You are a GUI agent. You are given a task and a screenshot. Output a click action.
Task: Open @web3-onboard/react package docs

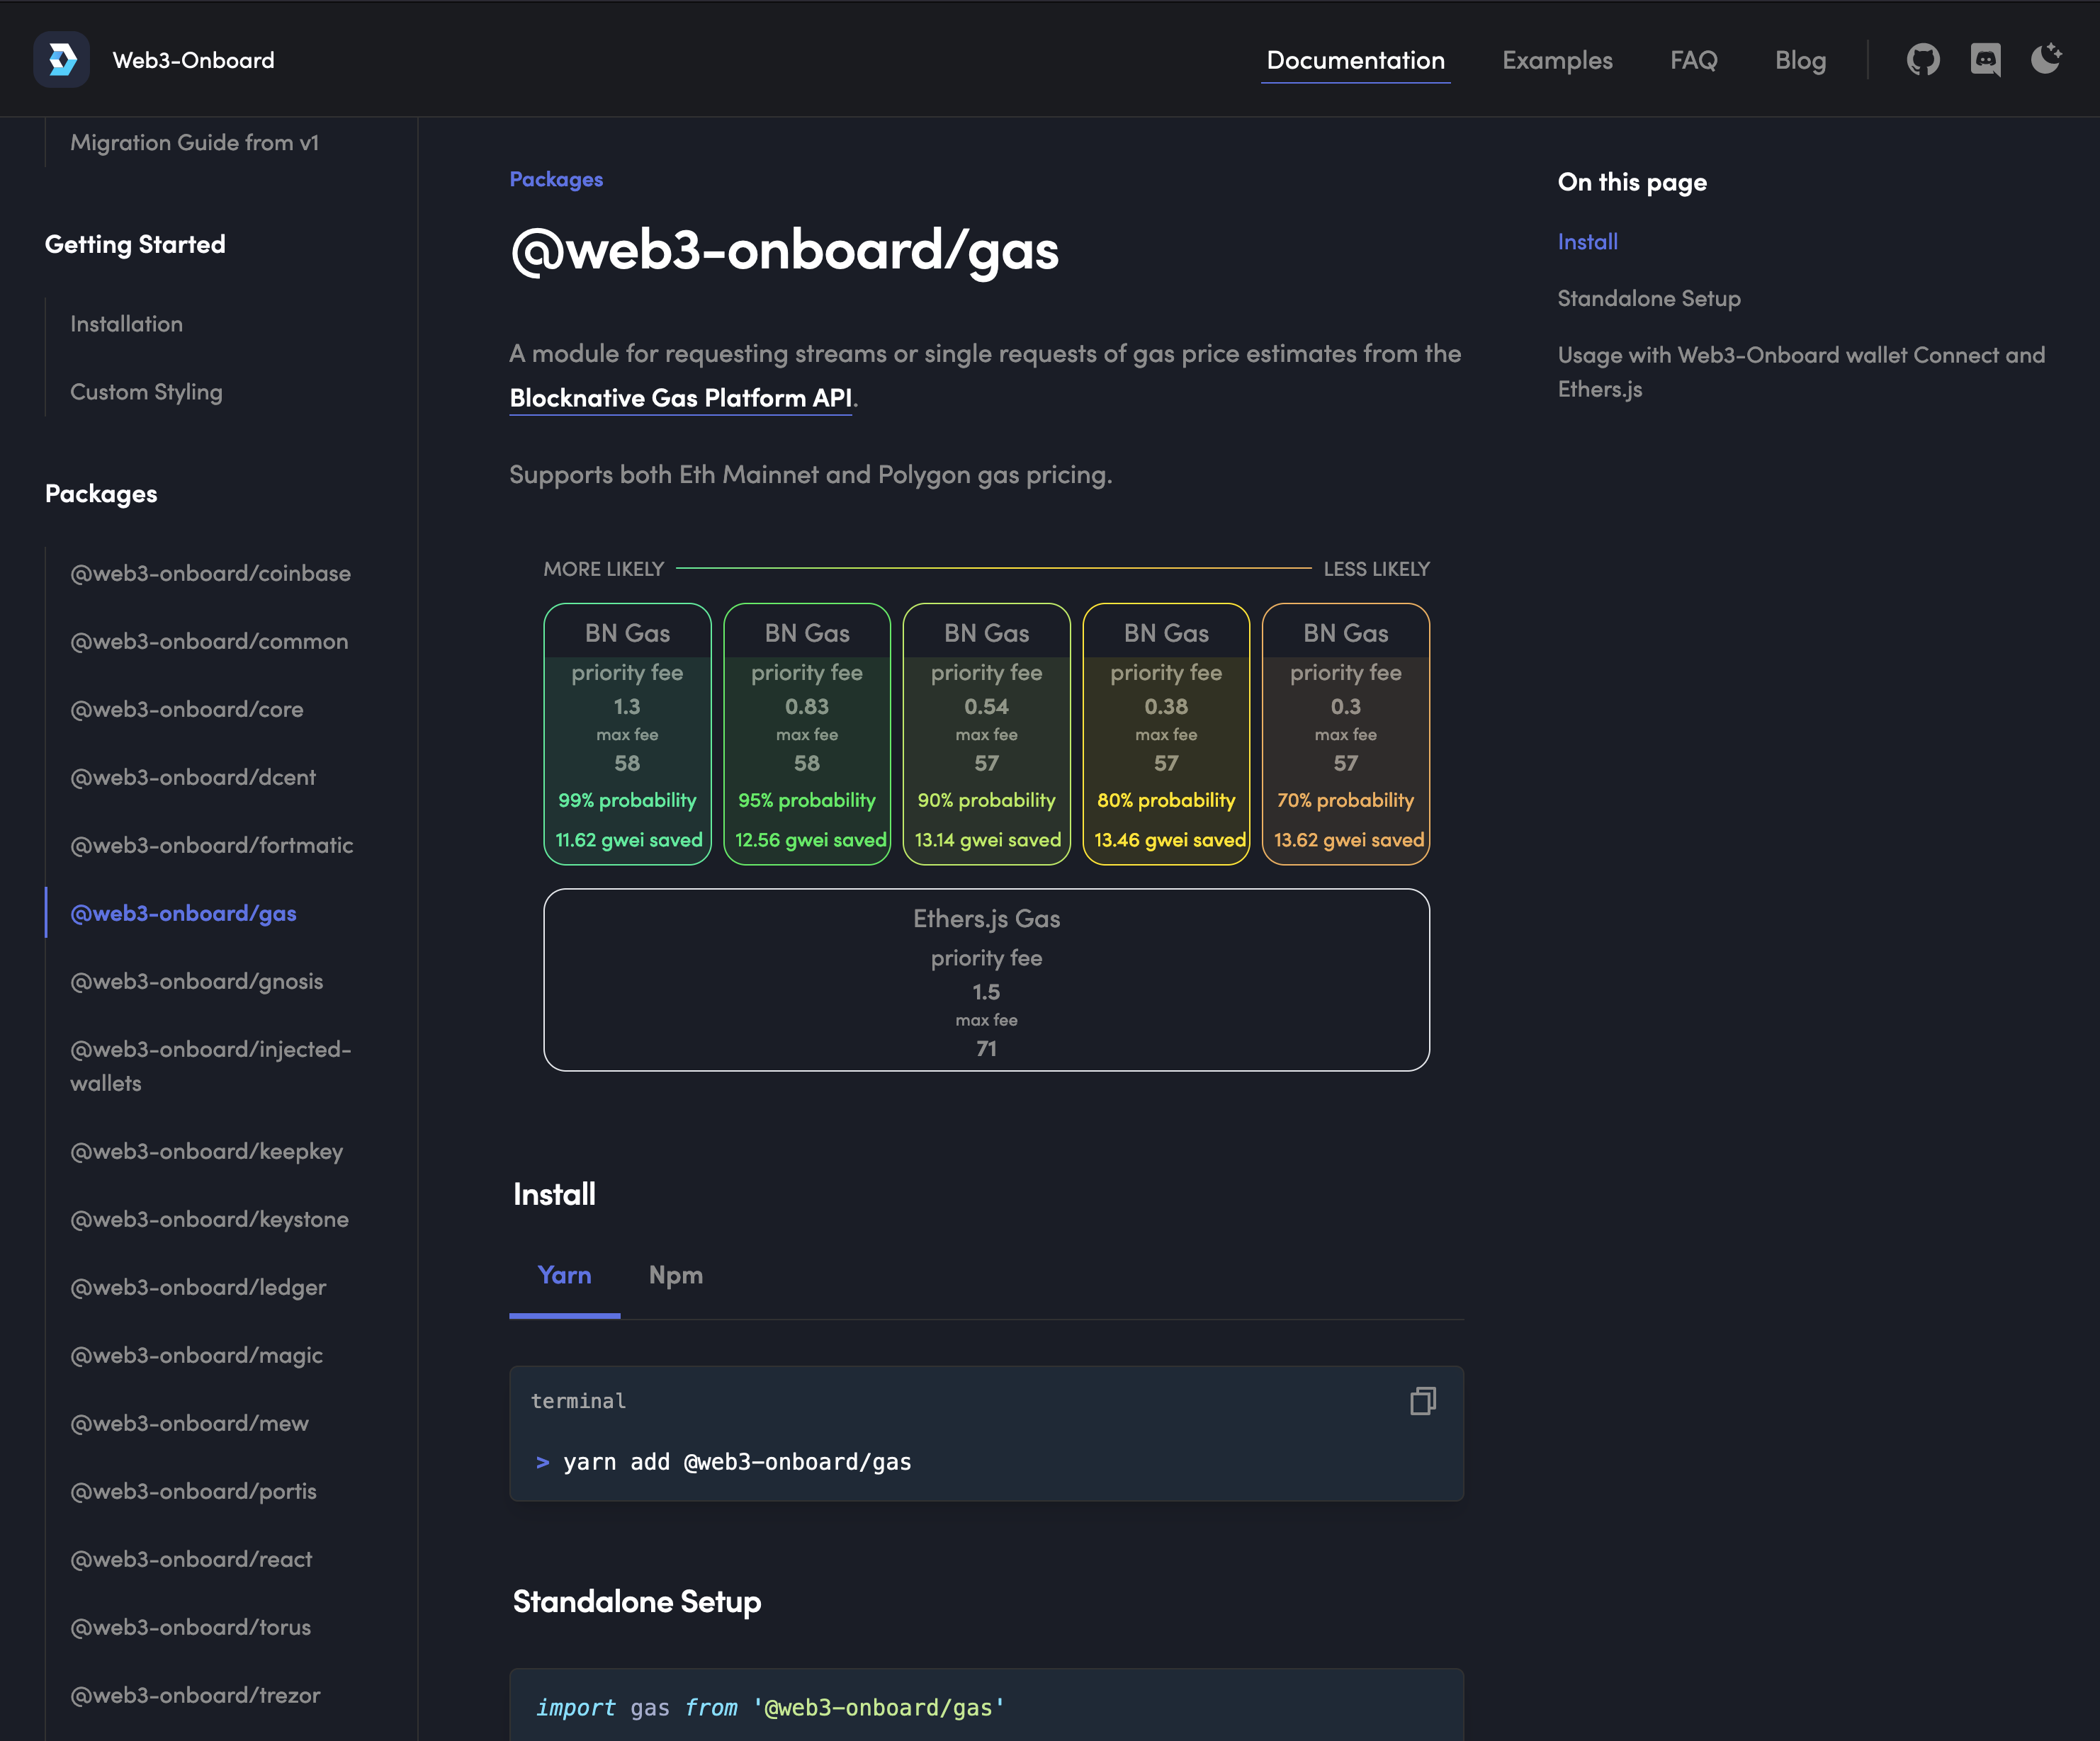pyautogui.click(x=191, y=1559)
